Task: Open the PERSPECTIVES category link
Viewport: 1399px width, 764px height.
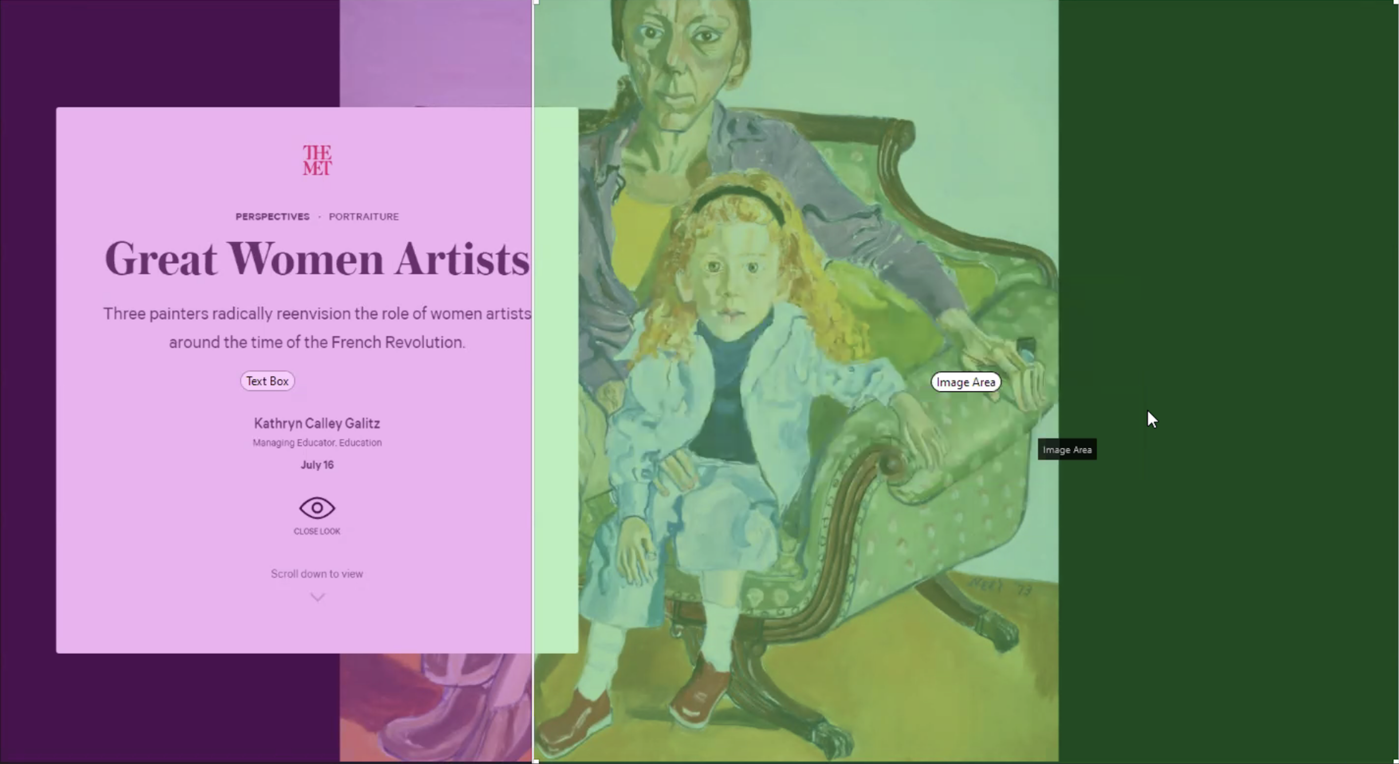Action: (273, 217)
